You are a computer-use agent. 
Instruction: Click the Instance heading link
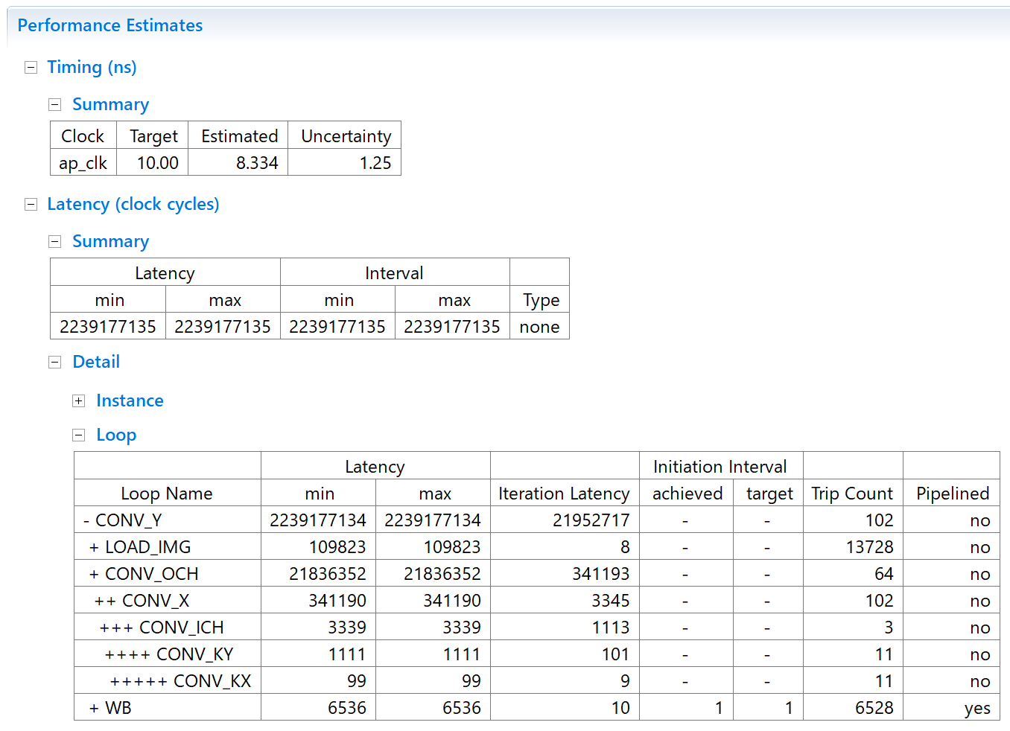(x=130, y=400)
